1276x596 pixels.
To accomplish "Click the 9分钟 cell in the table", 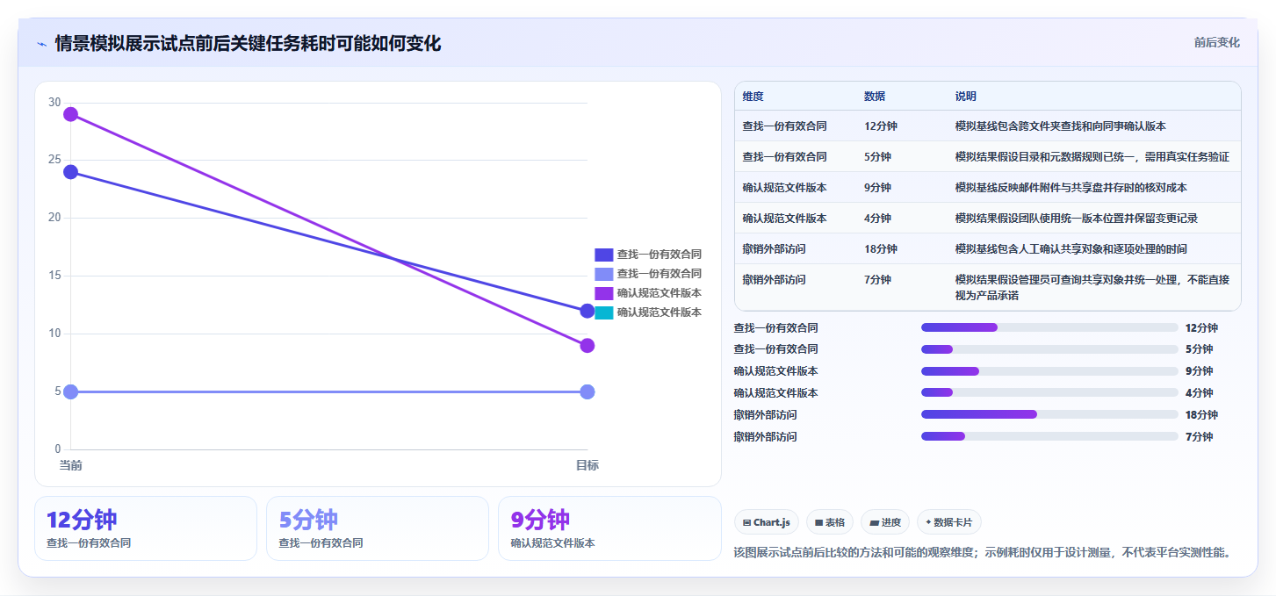I will click(x=877, y=188).
